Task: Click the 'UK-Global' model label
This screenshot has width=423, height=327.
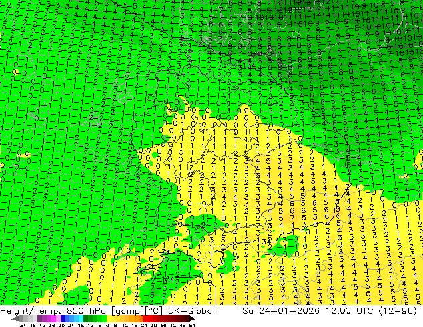Action: coord(191,310)
